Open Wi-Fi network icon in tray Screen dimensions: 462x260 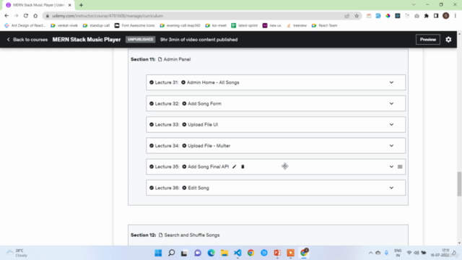point(409,253)
